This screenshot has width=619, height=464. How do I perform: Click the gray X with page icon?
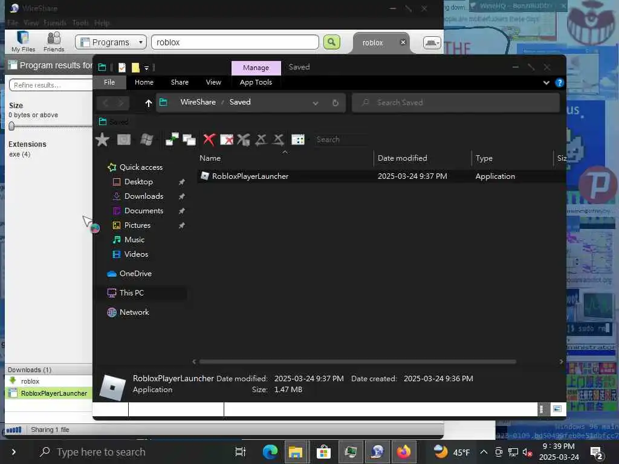[244, 140]
